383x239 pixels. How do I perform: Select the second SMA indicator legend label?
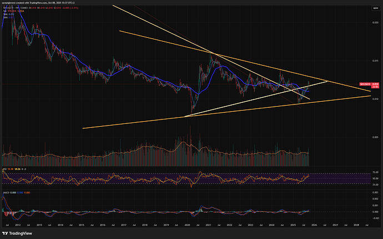5,17
